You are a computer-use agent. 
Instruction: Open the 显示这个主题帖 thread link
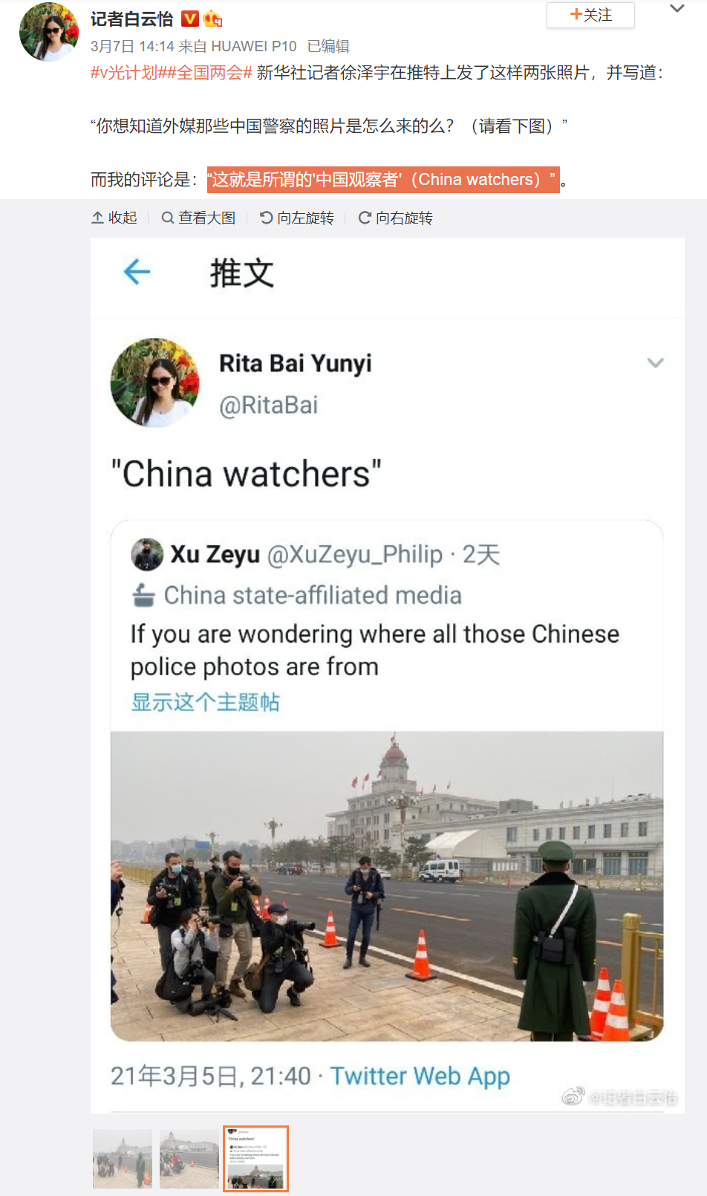206,702
